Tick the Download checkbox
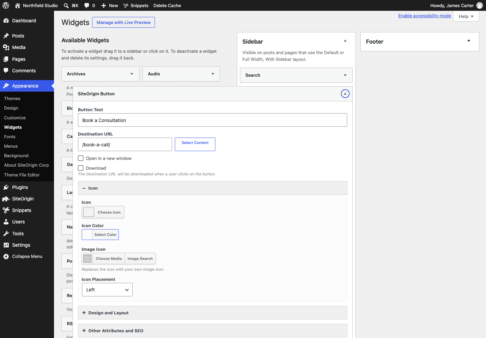 pos(81,168)
